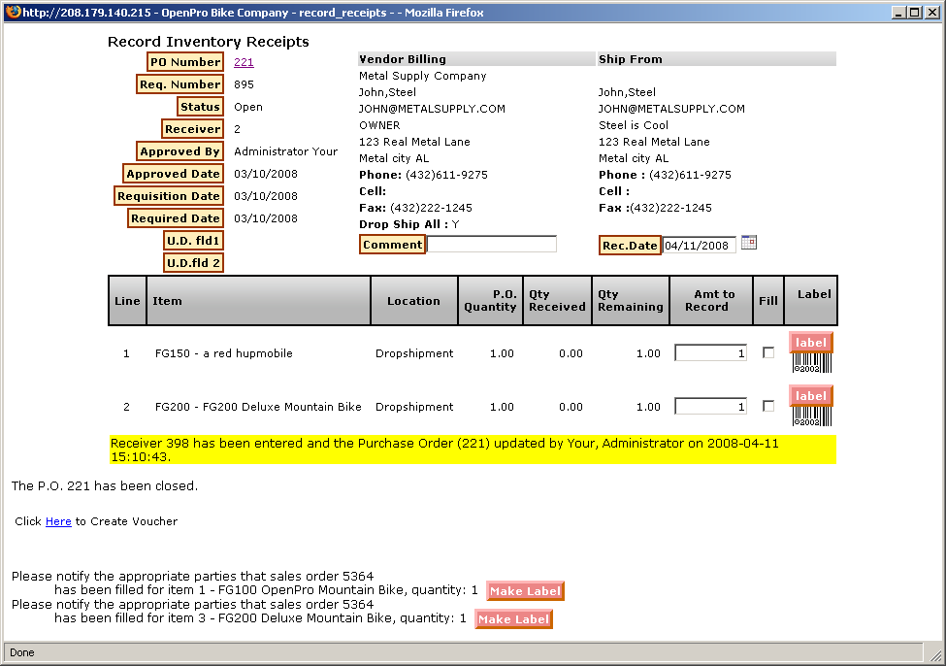Click Make Label for item 3 FG200
The width and height of the screenshot is (946, 666).
[x=513, y=619]
